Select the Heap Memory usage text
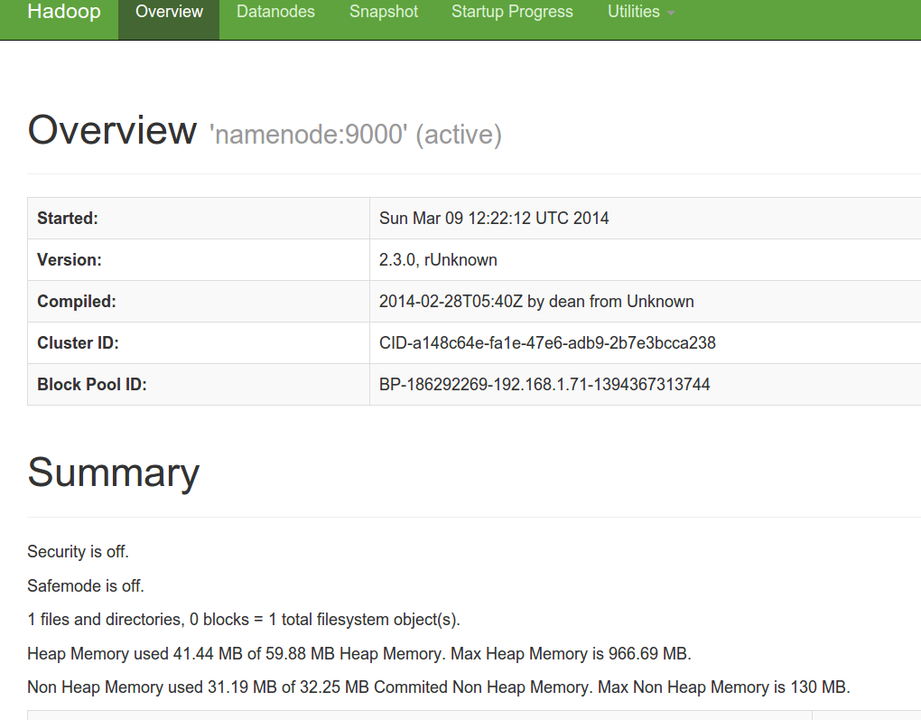Image resolution: width=921 pixels, height=720 pixels. pos(358,653)
